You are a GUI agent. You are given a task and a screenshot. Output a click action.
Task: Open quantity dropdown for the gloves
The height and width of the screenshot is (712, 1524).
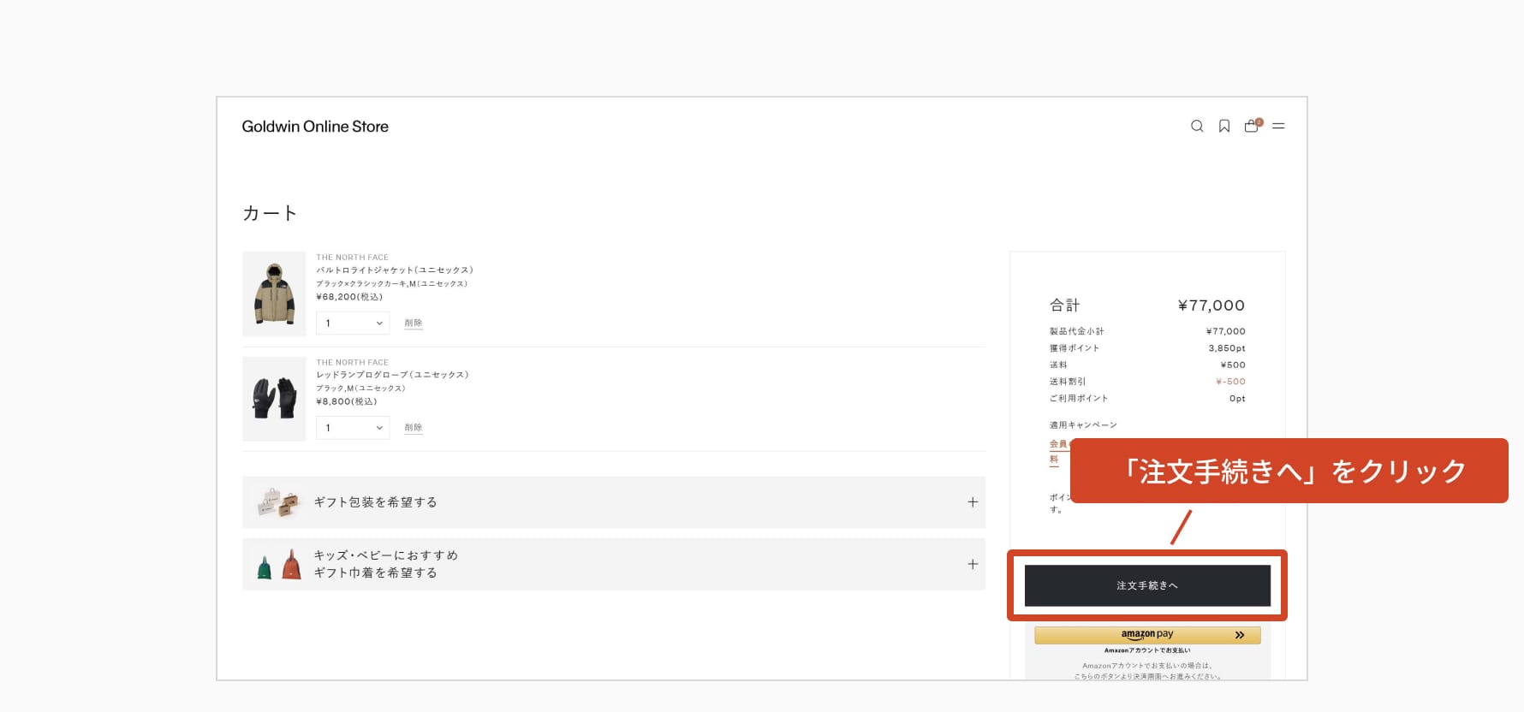(353, 428)
